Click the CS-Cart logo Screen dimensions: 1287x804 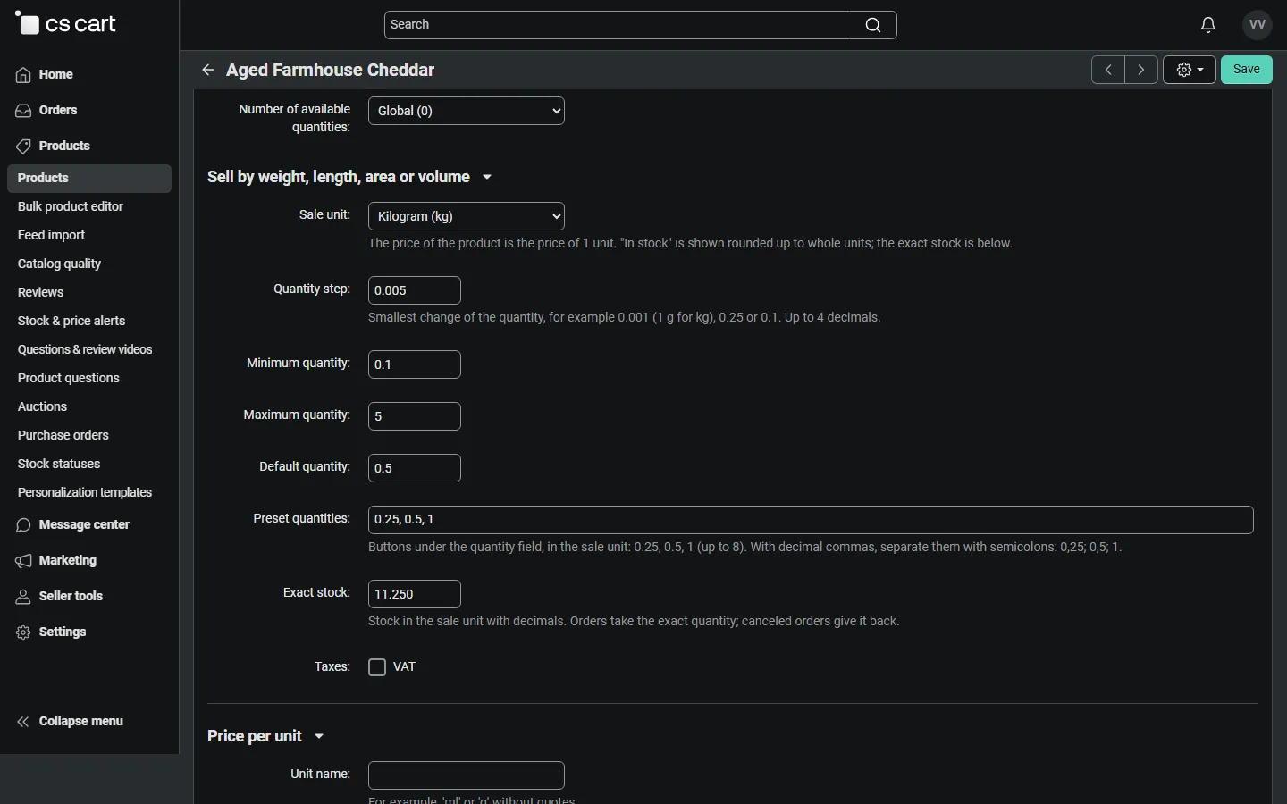pyautogui.click(x=65, y=24)
